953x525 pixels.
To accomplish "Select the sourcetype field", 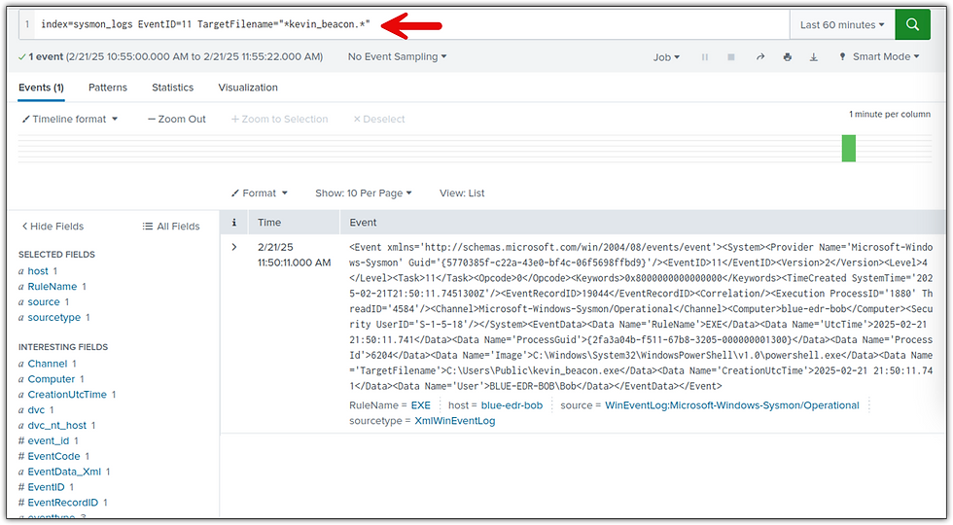I will (x=54, y=317).
